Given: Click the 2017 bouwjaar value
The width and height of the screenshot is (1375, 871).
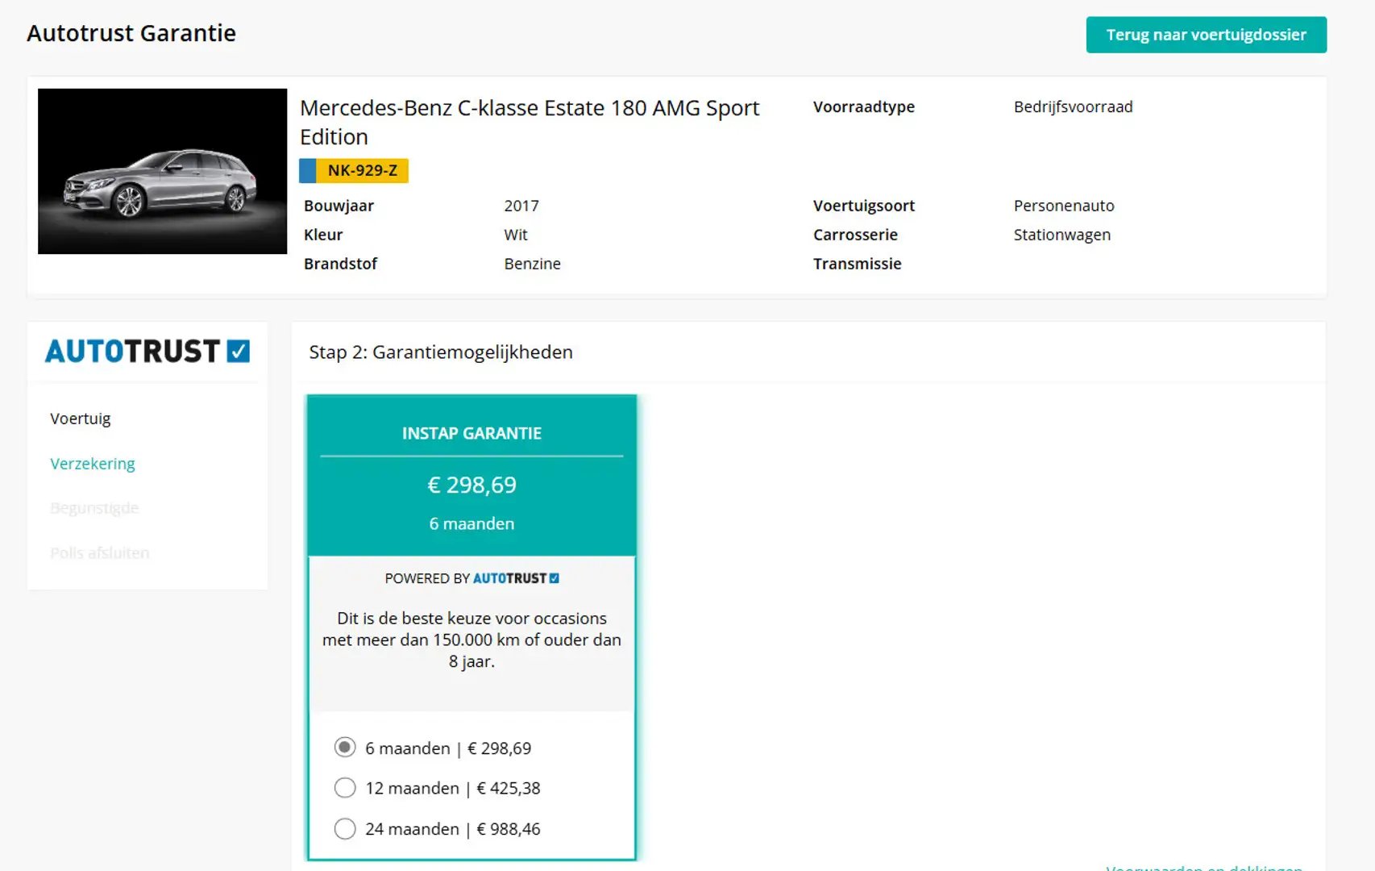Looking at the screenshot, I should coord(521,206).
